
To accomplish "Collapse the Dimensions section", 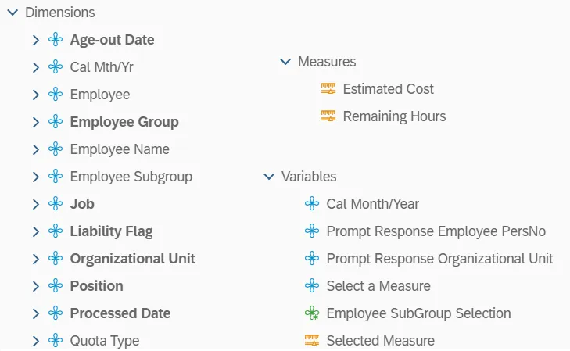I will (x=12, y=13).
